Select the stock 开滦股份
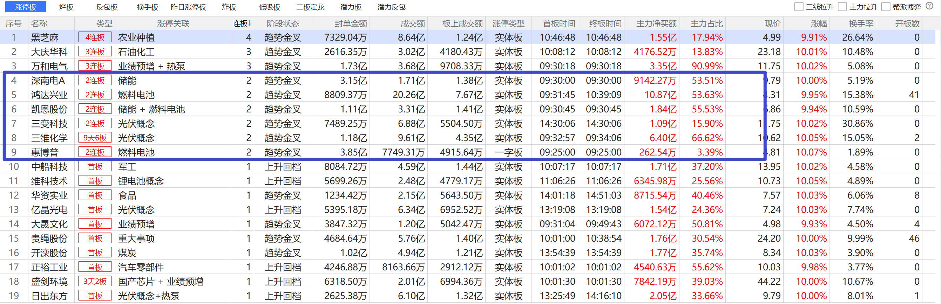The image size is (941, 304). (x=49, y=253)
